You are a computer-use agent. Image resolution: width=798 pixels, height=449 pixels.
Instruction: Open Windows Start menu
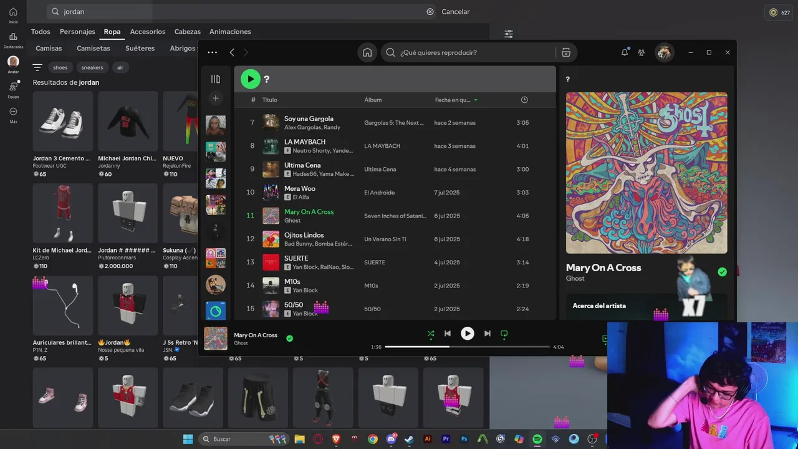tap(188, 439)
